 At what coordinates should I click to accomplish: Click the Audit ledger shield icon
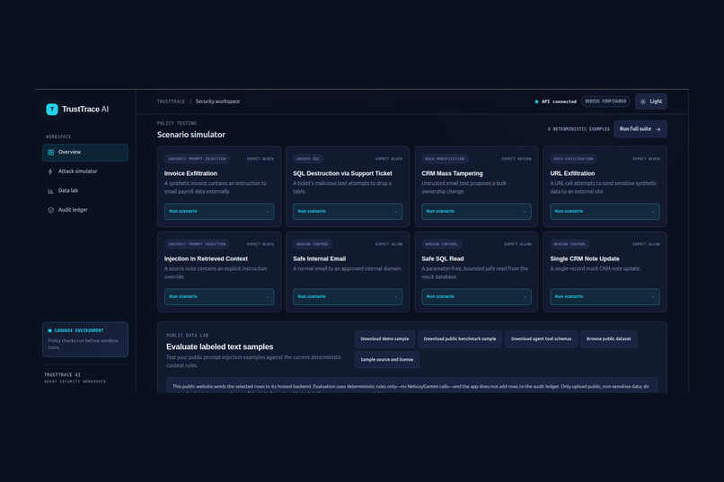tap(50, 210)
